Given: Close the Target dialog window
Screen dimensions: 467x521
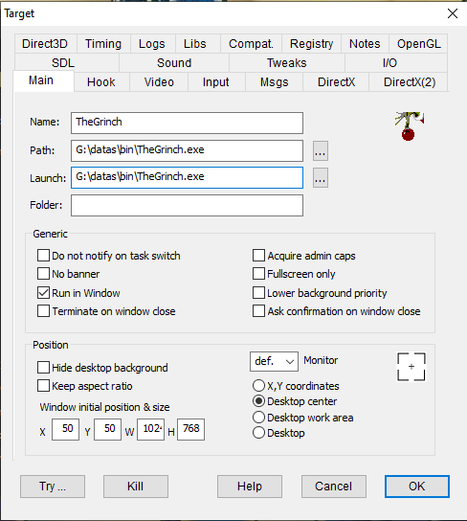Looking at the screenshot, I should (x=453, y=13).
